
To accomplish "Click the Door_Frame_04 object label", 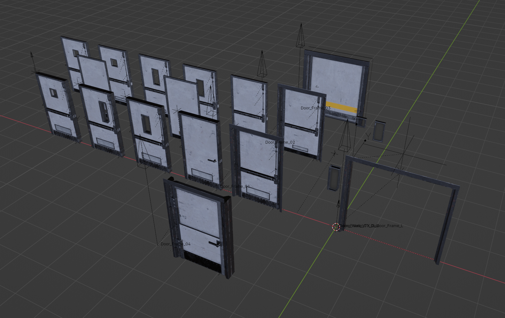I will [x=175, y=244].
